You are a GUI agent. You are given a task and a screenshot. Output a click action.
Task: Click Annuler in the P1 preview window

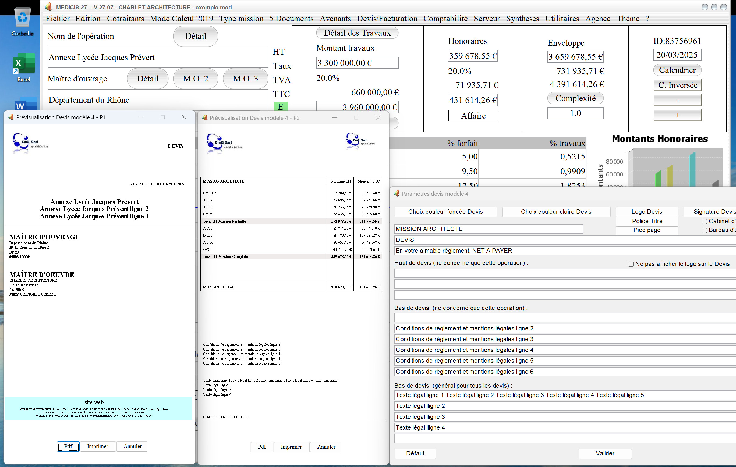(132, 446)
